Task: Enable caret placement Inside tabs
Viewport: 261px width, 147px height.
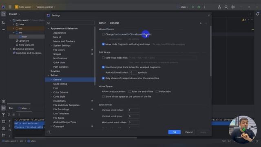Action: [157, 91]
